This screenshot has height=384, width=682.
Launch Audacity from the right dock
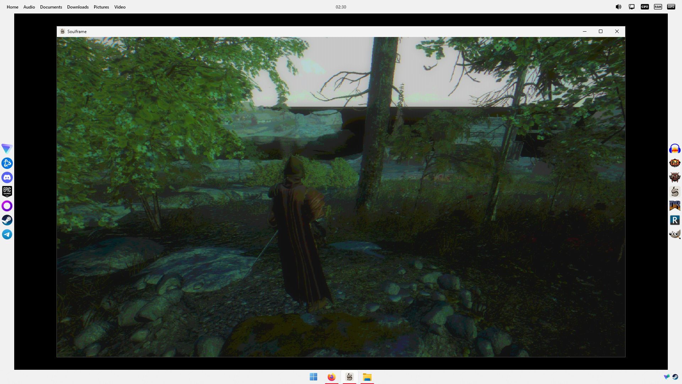tap(675, 149)
